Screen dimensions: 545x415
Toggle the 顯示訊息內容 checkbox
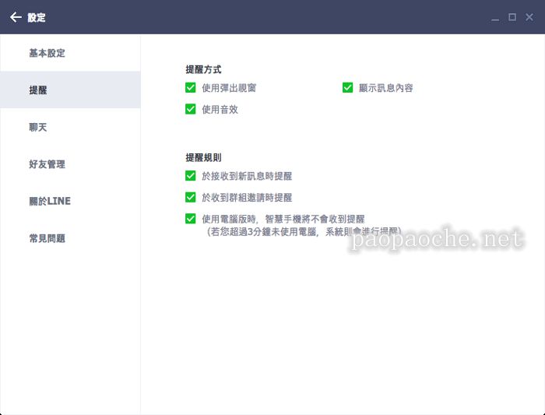coord(347,87)
